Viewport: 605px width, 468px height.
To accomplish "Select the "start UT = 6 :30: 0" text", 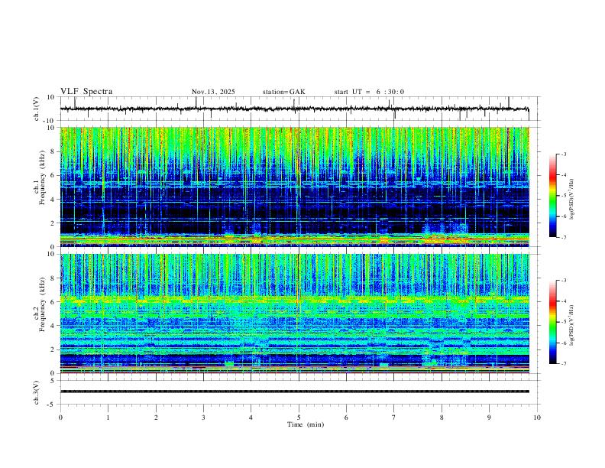I will [369, 92].
